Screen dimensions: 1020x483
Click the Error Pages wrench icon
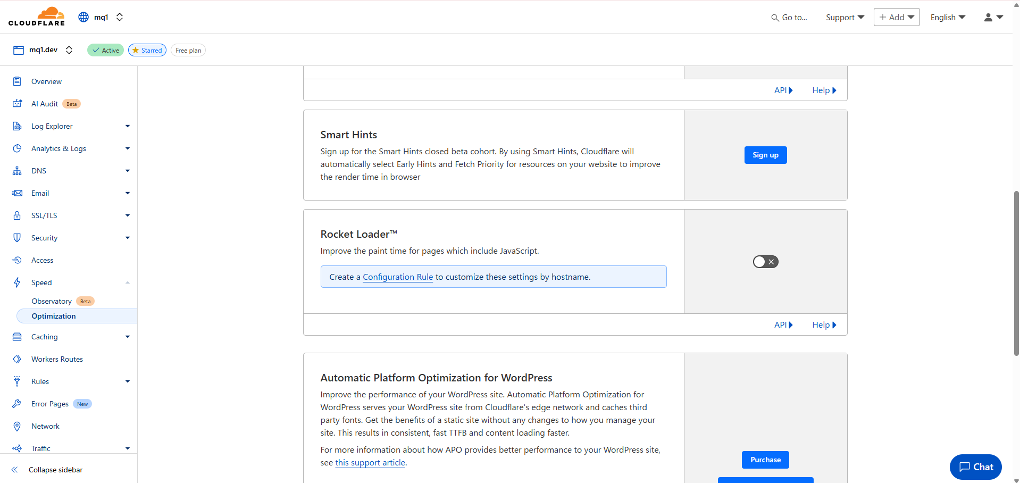click(17, 404)
